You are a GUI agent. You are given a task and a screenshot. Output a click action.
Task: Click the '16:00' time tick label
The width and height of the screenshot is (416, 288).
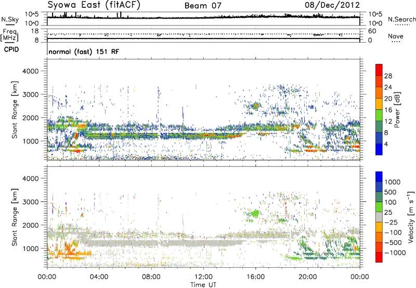click(x=255, y=277)
